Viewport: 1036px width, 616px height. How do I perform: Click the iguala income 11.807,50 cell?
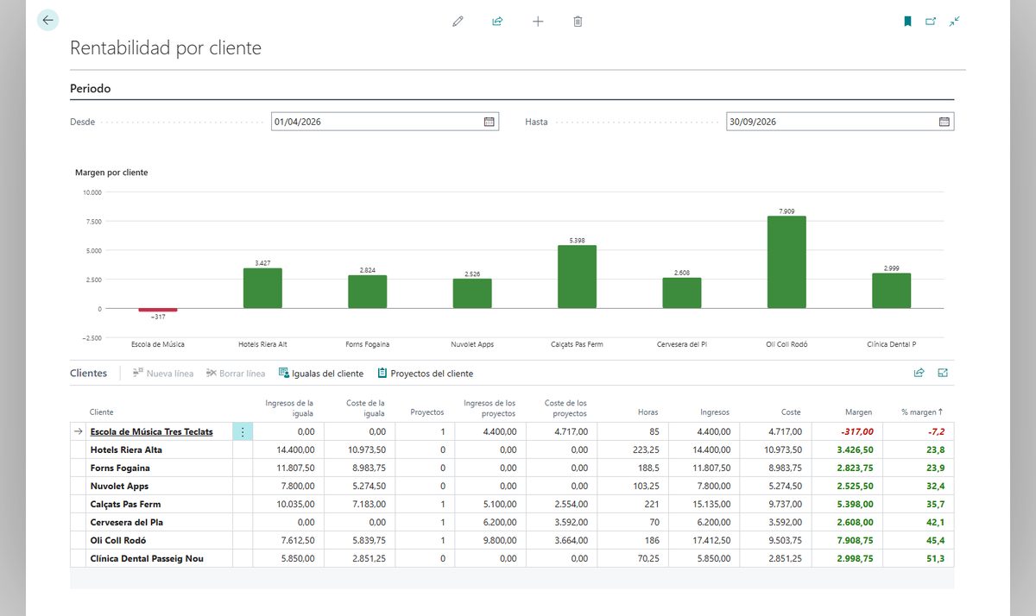pyautogui.click(x=295, y=468)
